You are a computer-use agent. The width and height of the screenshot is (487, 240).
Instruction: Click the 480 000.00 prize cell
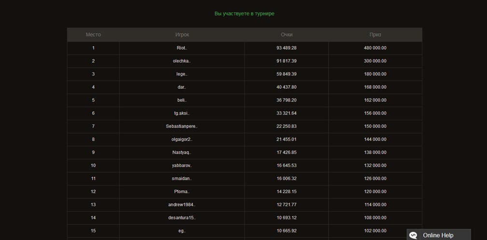pyautogui.click(x=375, y=48)
